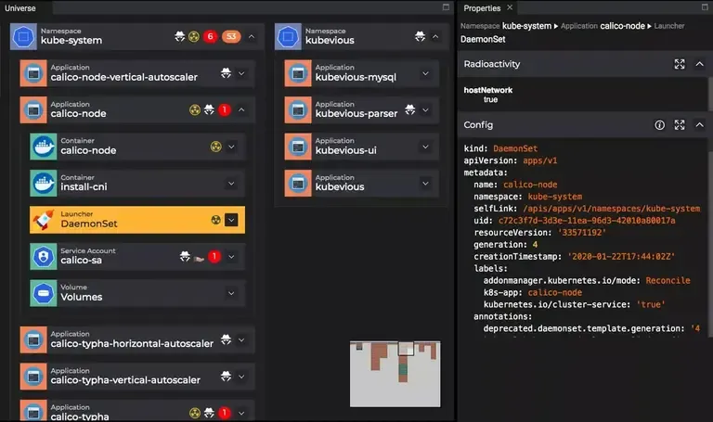
Task: Select the kubevious-parser application row
Action: [362, 110]
